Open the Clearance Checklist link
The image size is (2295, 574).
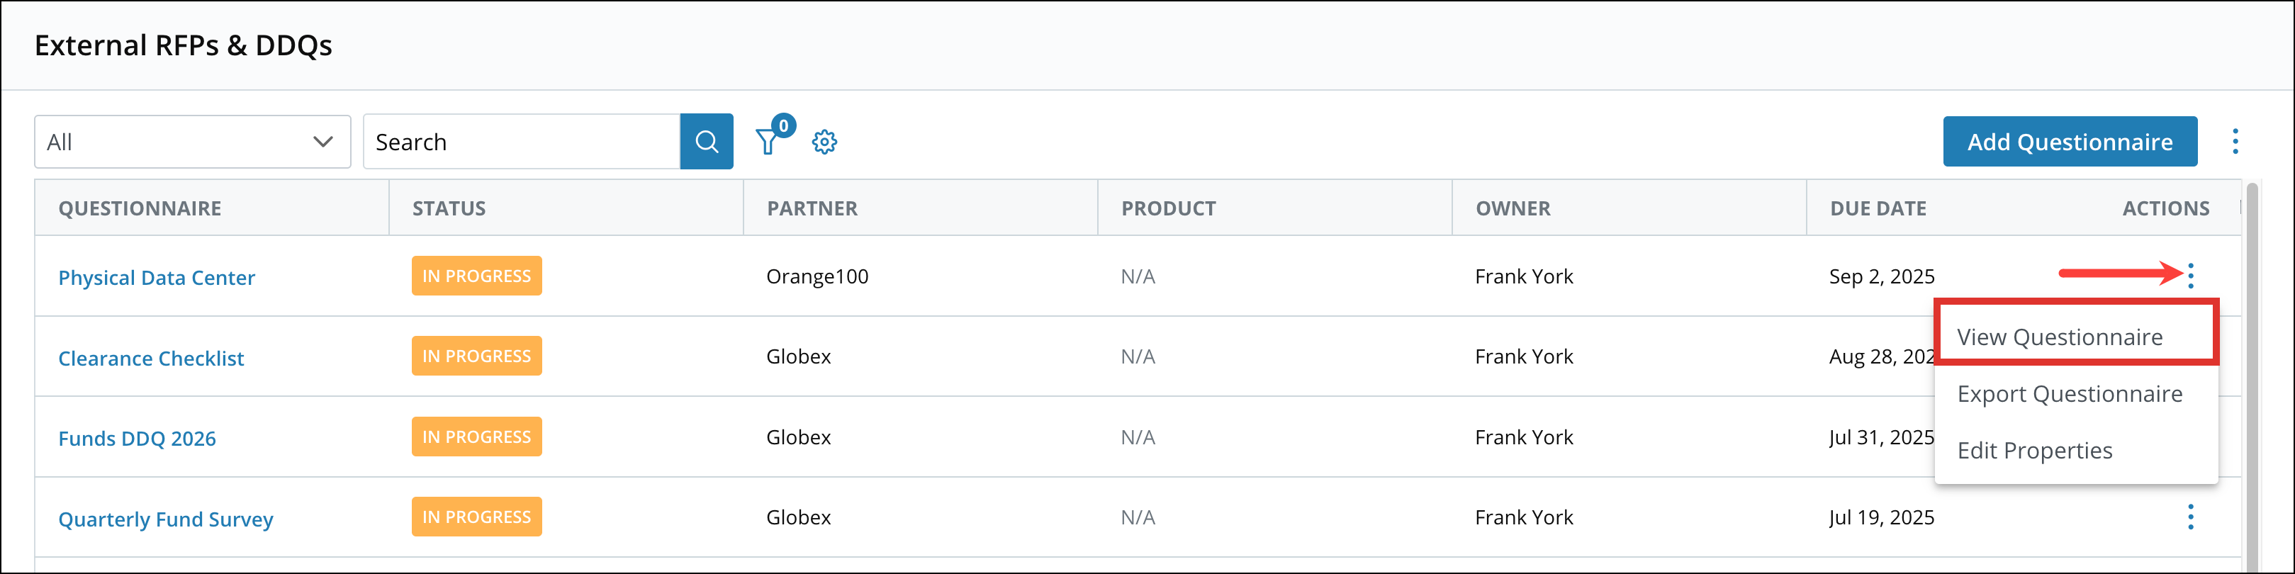[150, 359]
